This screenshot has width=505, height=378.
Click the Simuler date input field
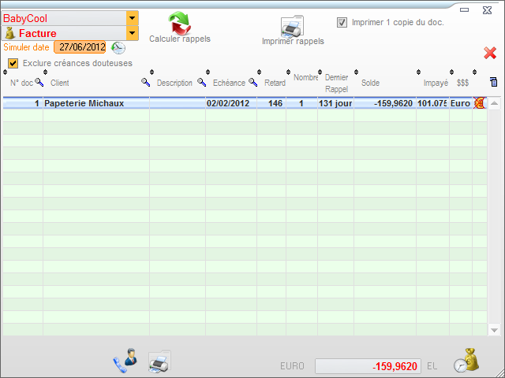pyautogui.click(x=80, y=47)
